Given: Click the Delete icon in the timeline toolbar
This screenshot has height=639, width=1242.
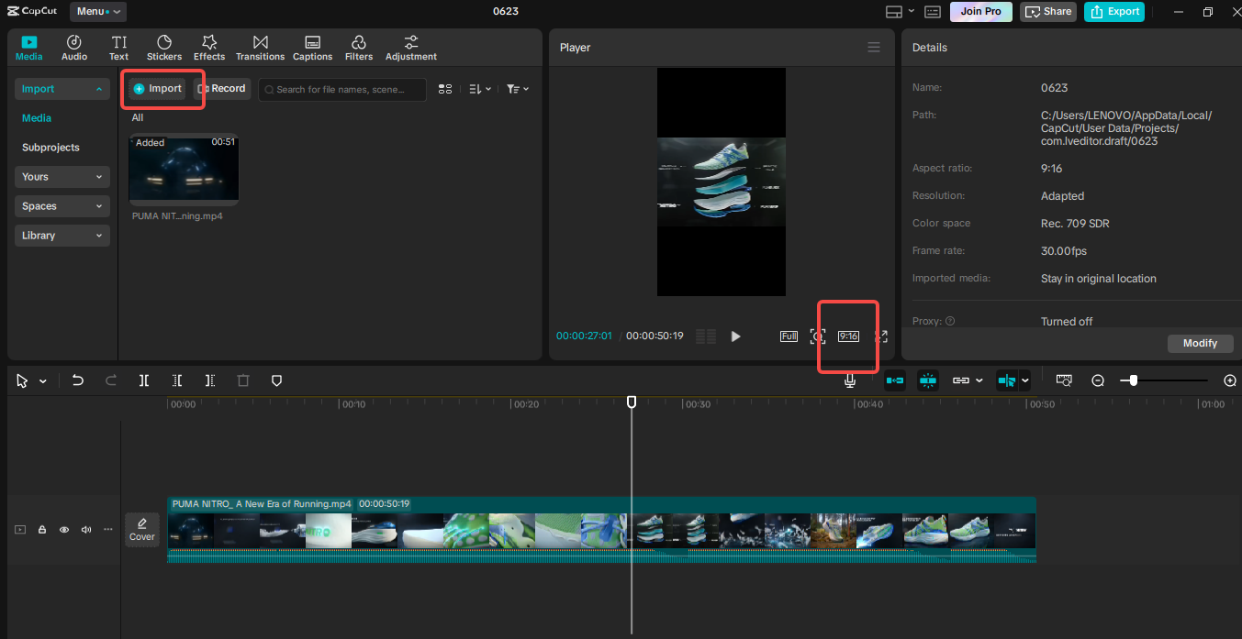Looking at the screenshot, I should click(x=242, y=380).
